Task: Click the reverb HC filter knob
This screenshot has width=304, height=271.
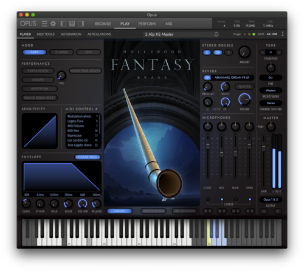Action: 225,102
